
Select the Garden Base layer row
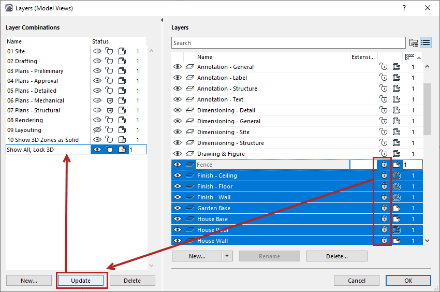(297, 208)
